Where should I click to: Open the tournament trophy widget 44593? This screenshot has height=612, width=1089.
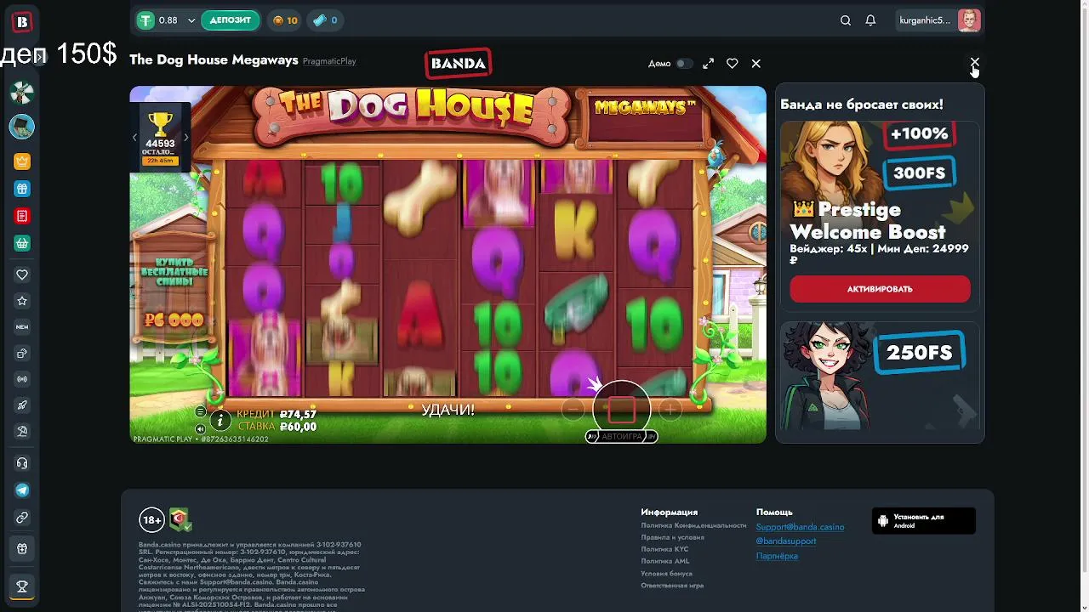[x=160, y=138]
